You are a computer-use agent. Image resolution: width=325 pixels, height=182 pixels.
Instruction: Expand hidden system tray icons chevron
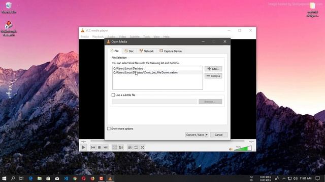pyautogui.click(x=284, y=178)
